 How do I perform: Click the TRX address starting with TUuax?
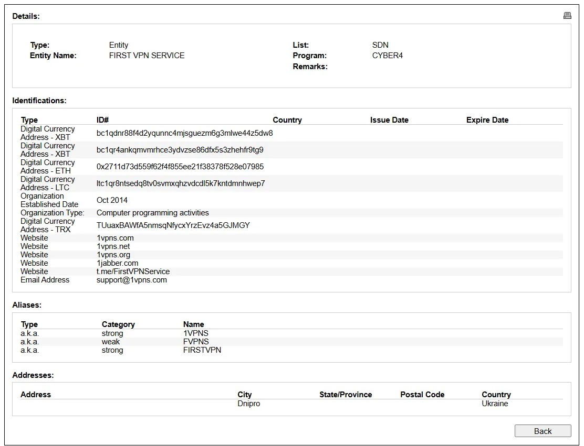[x=173, y=225]
